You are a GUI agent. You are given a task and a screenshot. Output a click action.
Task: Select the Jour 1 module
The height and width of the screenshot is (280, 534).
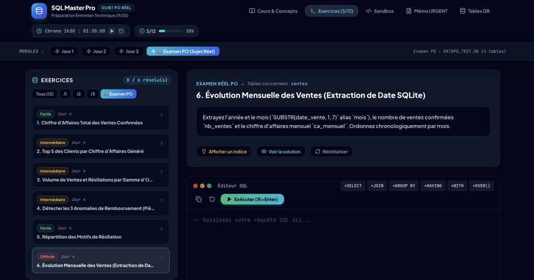point(64,51)
